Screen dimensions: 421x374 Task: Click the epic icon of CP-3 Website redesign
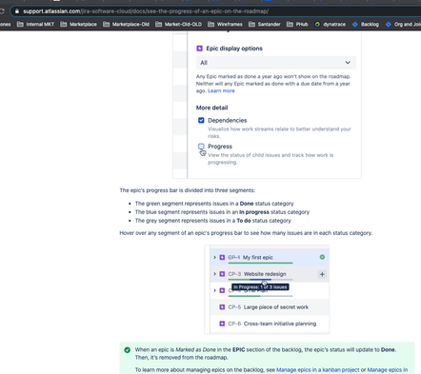point(222,274)
